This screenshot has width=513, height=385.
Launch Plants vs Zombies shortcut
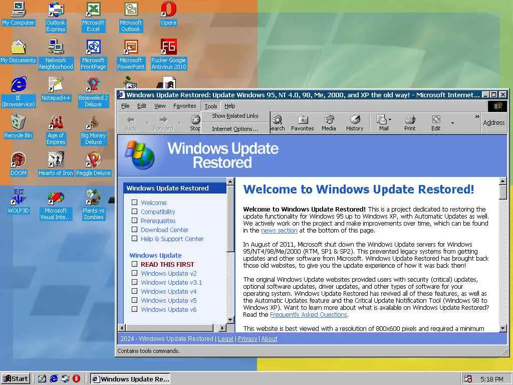(x=93, y=205)
